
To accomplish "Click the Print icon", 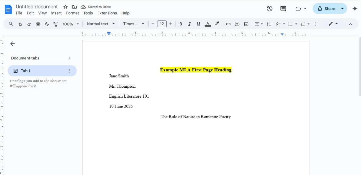I will tap(38, 24).
